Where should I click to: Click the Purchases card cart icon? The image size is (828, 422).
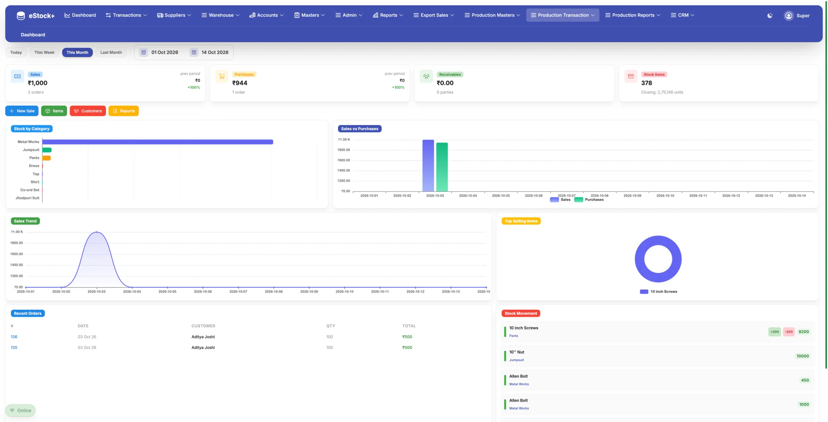click(x=222, y=76)
